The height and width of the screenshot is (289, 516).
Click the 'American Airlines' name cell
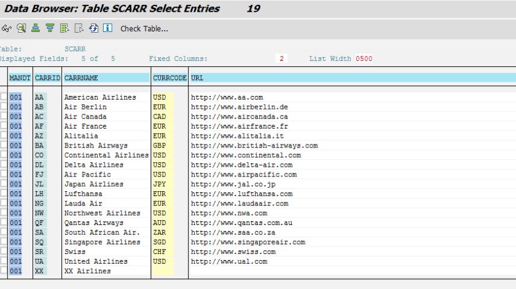100,97
